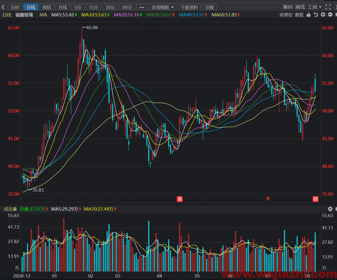The height and width of the screenshot is (280, 337).
Task: Click the 成交量 volume indicator label
Action: coord(10,209)
